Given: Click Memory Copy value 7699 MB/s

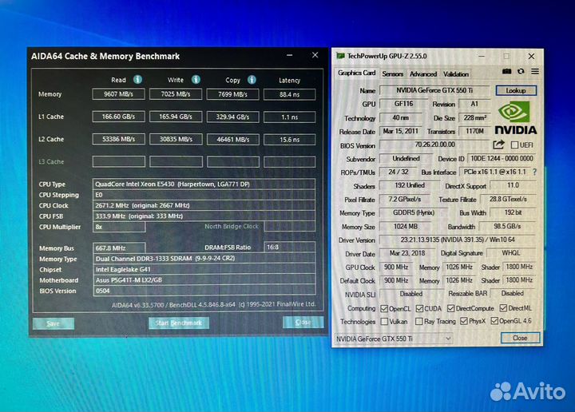Looking at the screenshot, I should pos(233,94).
